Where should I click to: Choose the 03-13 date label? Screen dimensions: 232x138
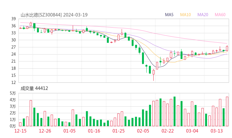(217, 131)
